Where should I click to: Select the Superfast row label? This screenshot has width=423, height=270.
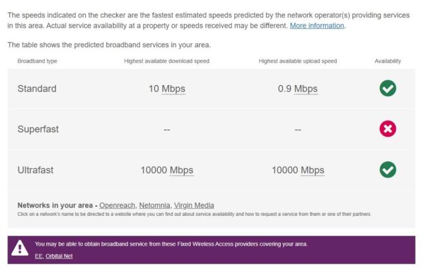click(38, 129)
